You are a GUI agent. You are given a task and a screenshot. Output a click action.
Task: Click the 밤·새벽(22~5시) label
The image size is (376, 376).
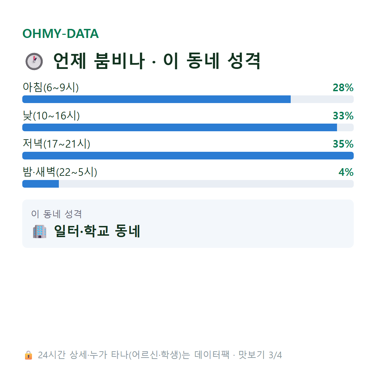click(x=60, y=172)
